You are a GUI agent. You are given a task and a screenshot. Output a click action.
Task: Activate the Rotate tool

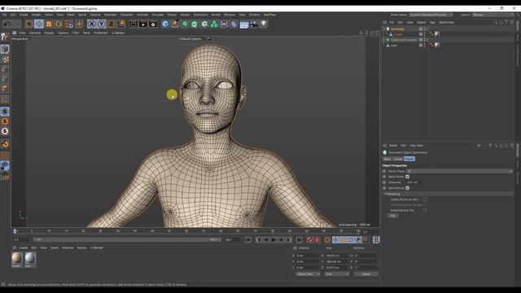click(x=59, y=24)
